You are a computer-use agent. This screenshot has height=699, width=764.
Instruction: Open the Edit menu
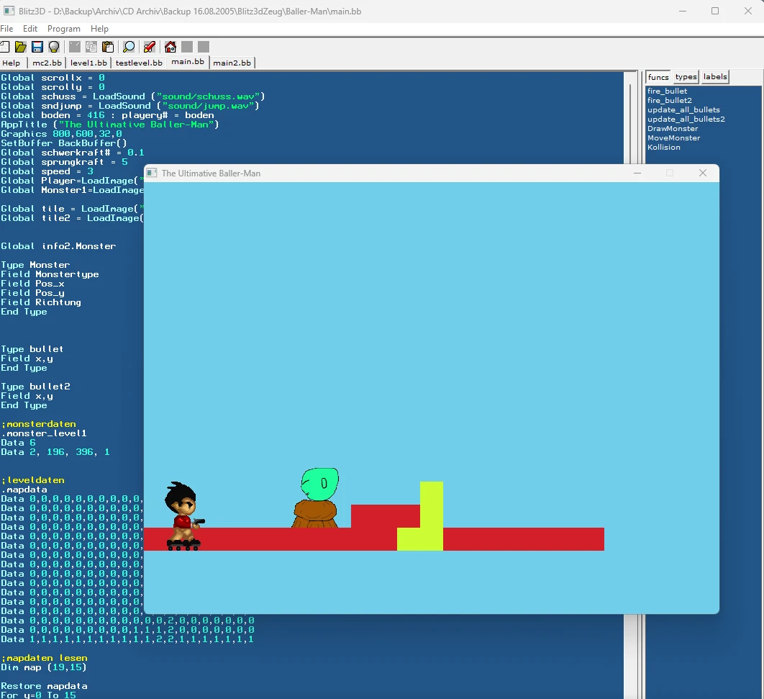pyautogui.click(x=30, y=29)
